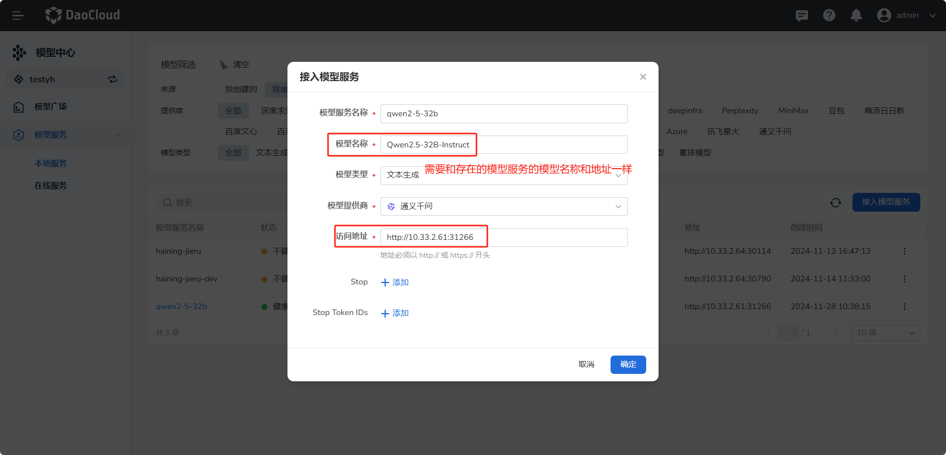Click address http://10.33.2.61:31266 in table
This screenshot has height=455, width=946.
727,307
